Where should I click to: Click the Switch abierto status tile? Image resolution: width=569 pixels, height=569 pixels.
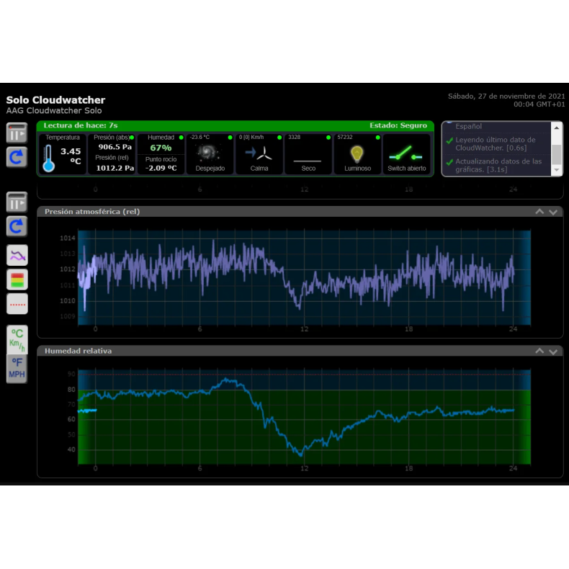pos(406,153)
